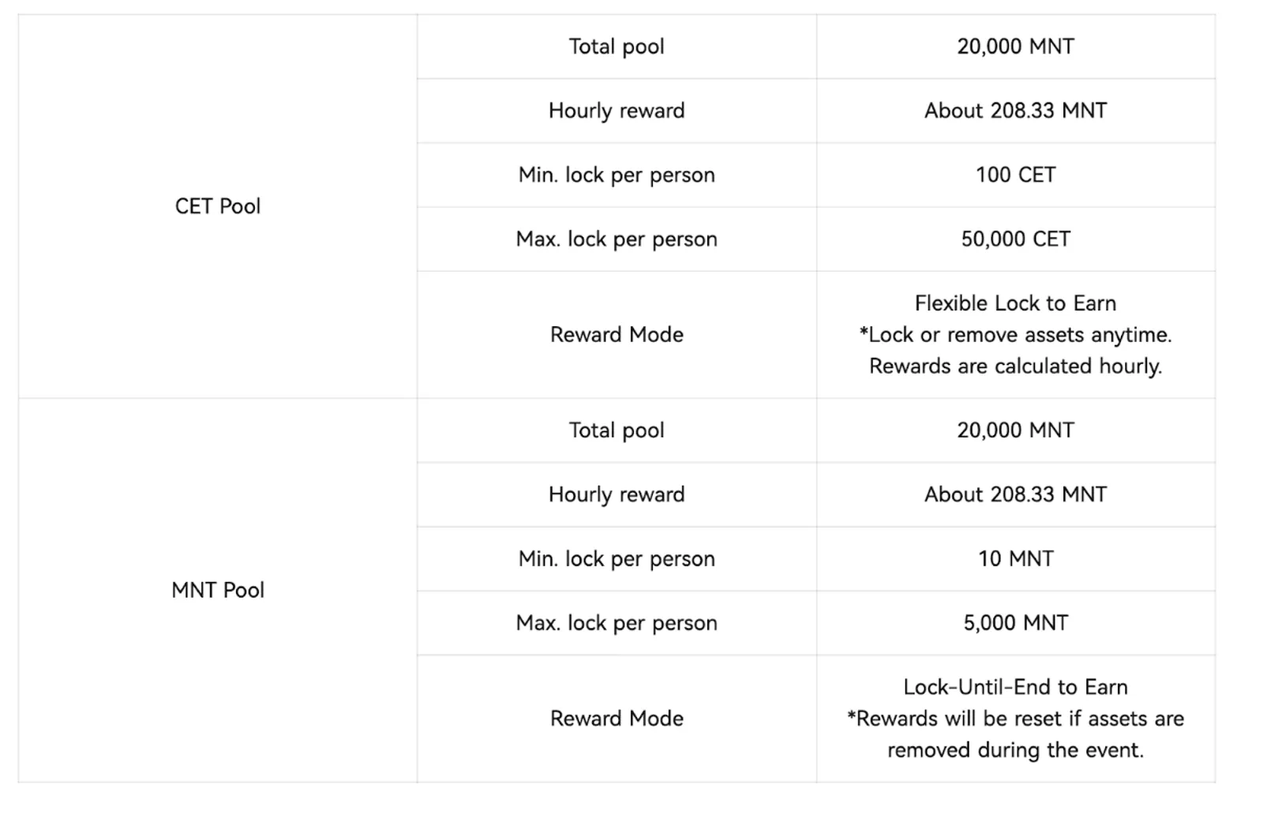Click the 100 CET value
This screenshot has width=1263, height=815.
pyautogui.click(x=1016, y=175)
